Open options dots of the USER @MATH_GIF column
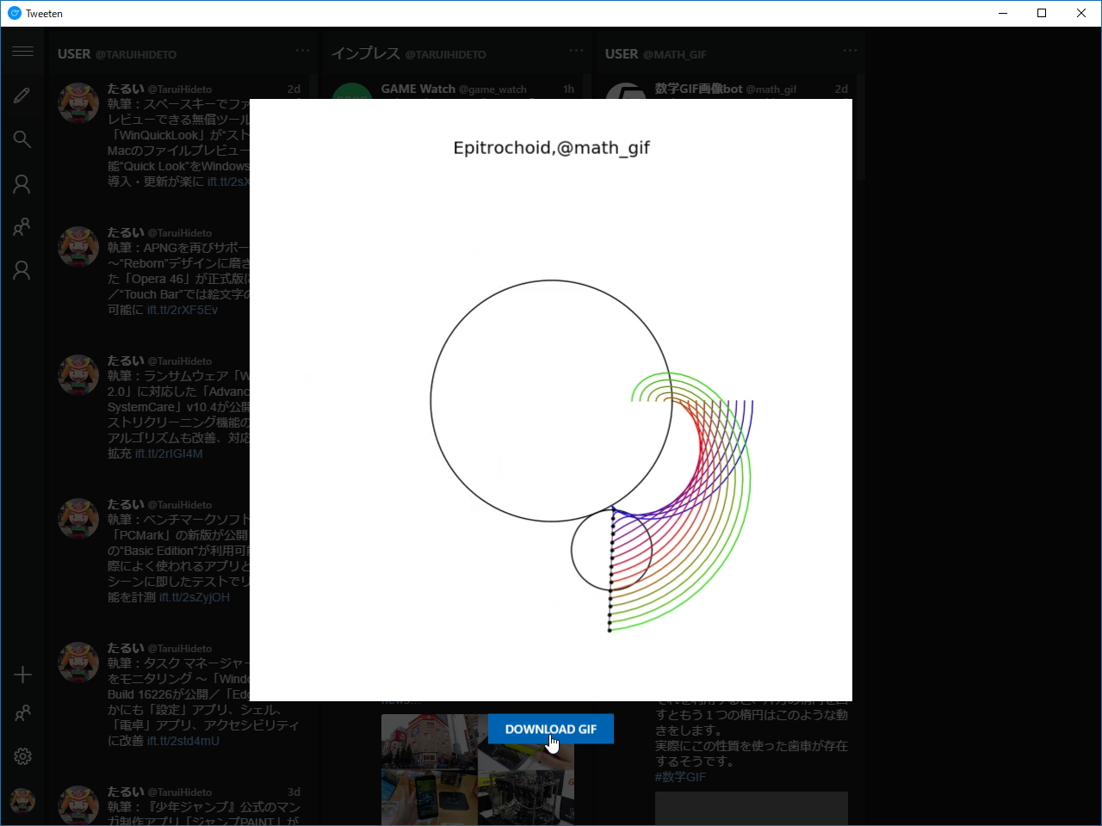This screenshot has width=1102, height=826. point(850,51)
